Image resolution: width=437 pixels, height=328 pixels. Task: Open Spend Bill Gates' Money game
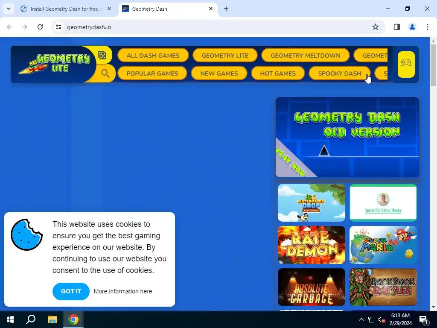click(x=383, y=203)
